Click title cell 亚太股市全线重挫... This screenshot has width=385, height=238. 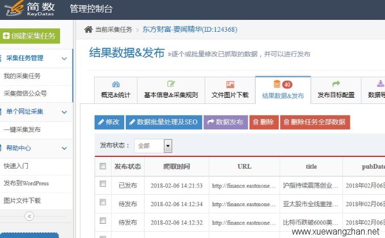tap(311, 204)
